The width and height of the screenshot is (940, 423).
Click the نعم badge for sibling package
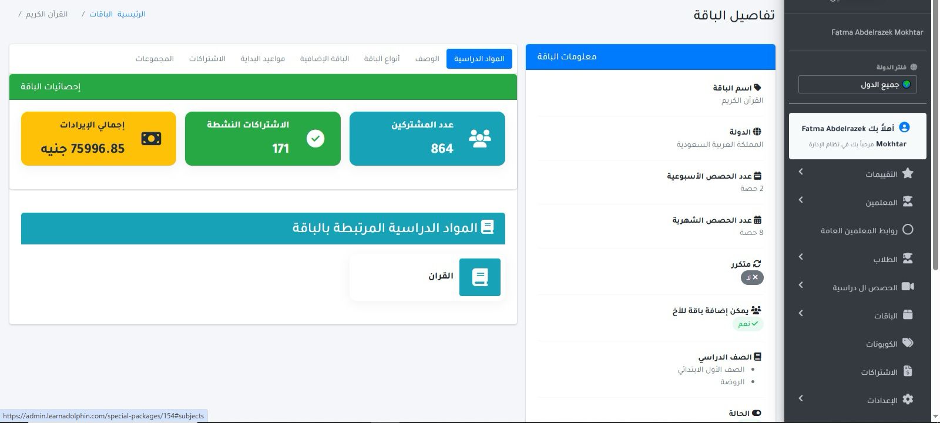[747, 324]
